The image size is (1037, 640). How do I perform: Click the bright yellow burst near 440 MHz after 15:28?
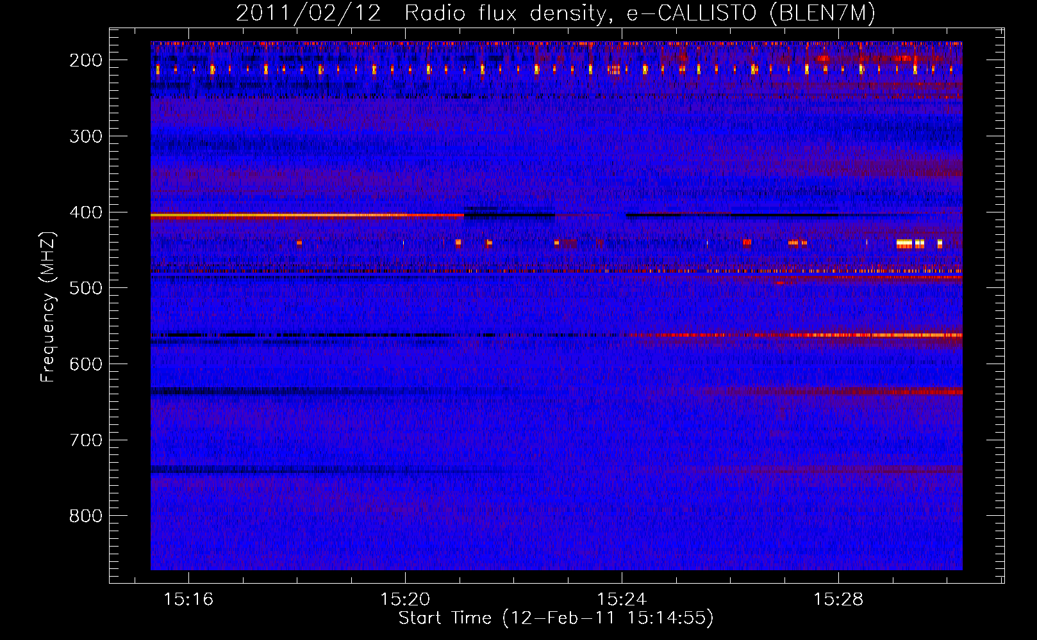904,243
